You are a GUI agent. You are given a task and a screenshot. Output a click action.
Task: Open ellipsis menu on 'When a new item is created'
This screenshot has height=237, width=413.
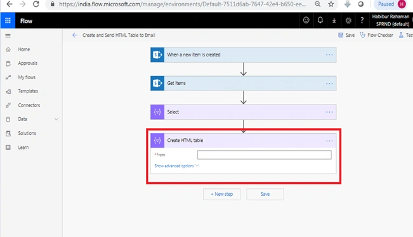[x=329, y=54]
